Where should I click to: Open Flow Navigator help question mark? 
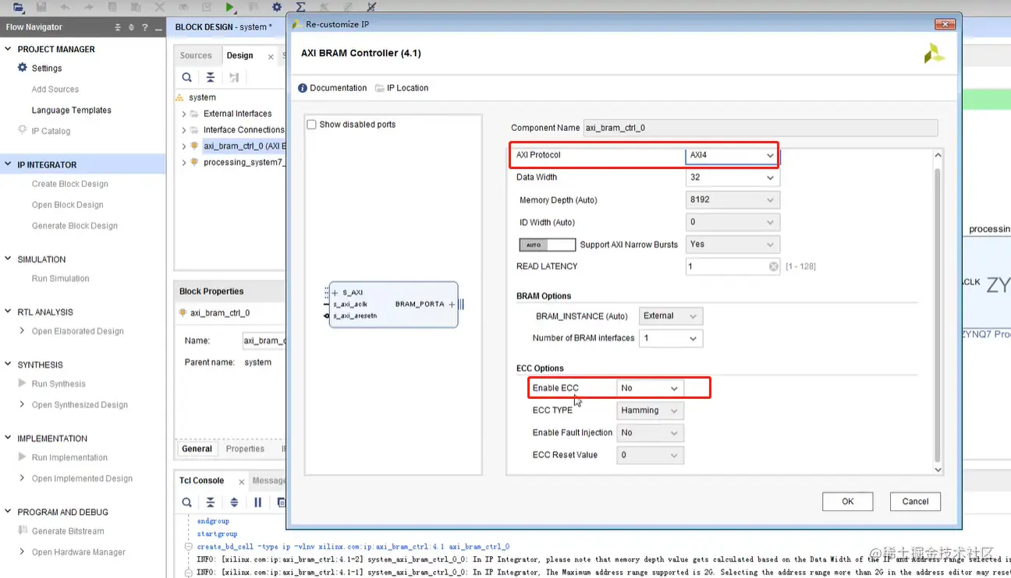coord(144,27)
